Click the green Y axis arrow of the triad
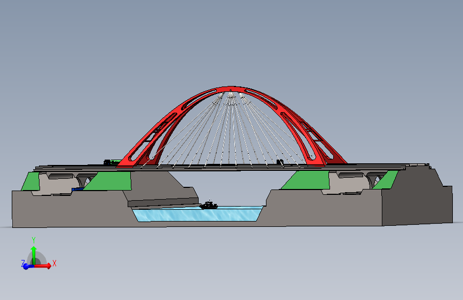Viewport: 463px width, 300px height. pyautogui.click(x=34, y=255)
